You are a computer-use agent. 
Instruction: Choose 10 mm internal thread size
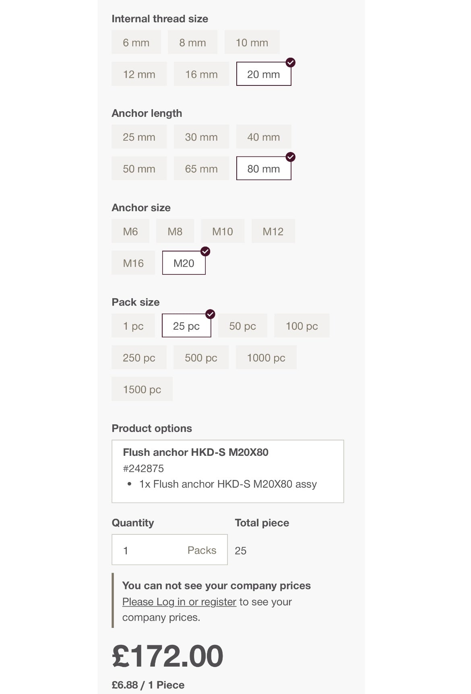(x=252, y=42)
